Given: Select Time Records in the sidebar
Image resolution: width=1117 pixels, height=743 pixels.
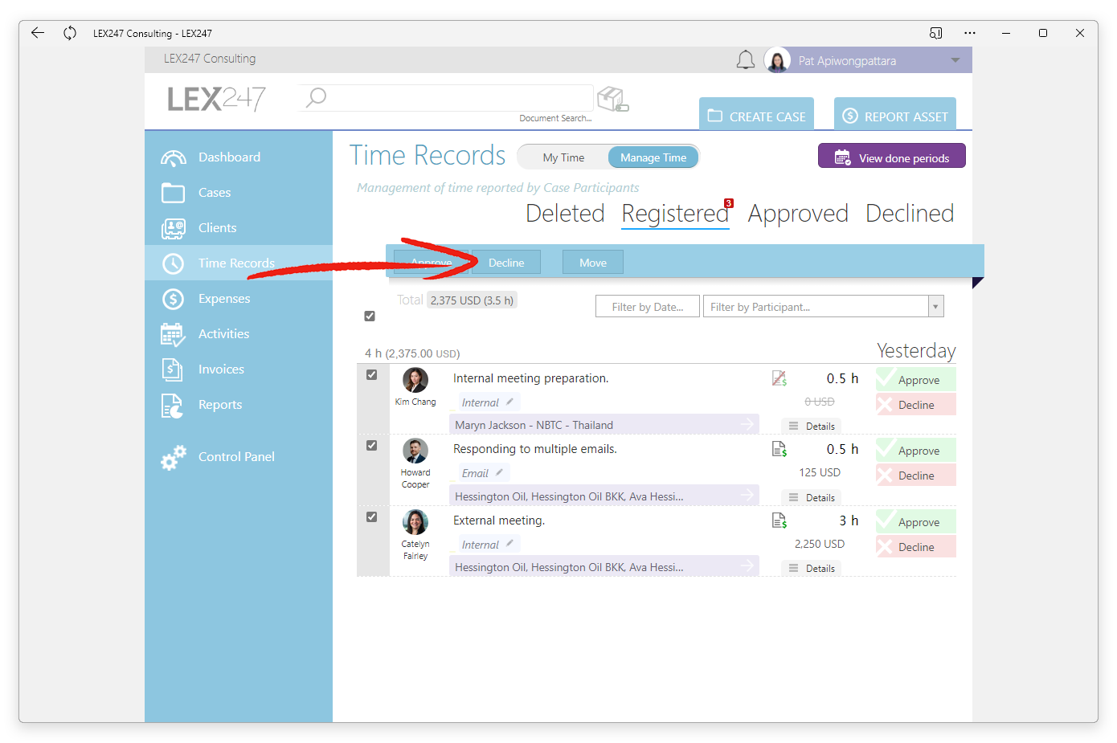Looking at the screenshot, I should 239,263.
